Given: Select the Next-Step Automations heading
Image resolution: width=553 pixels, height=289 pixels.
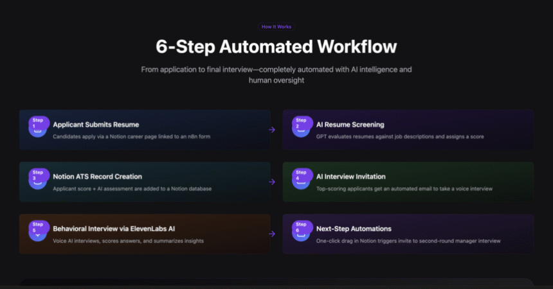Looking at the screenshot, I should [354, 229].
